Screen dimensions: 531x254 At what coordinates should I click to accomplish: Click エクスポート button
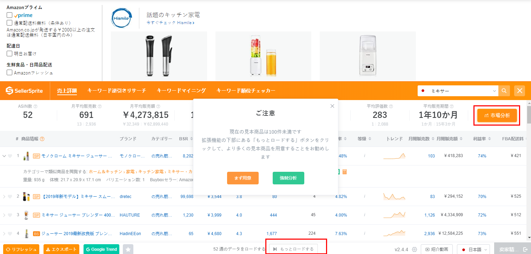point(62,249)
